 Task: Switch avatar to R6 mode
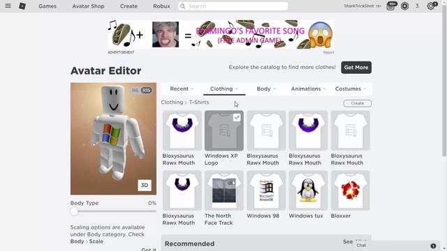(135, 90)
